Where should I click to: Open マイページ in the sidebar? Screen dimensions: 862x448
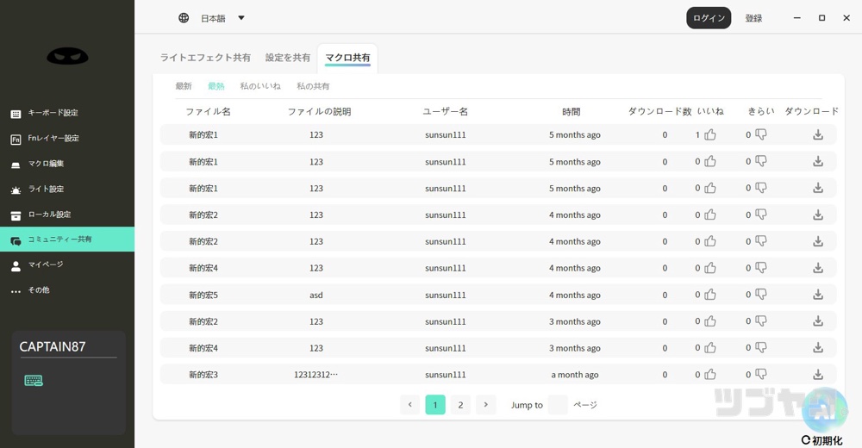click(x=45, y=265)
